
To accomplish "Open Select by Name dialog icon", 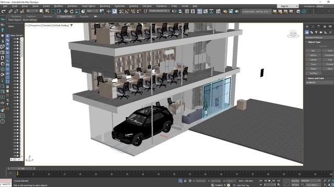I will tap(47, 11).
